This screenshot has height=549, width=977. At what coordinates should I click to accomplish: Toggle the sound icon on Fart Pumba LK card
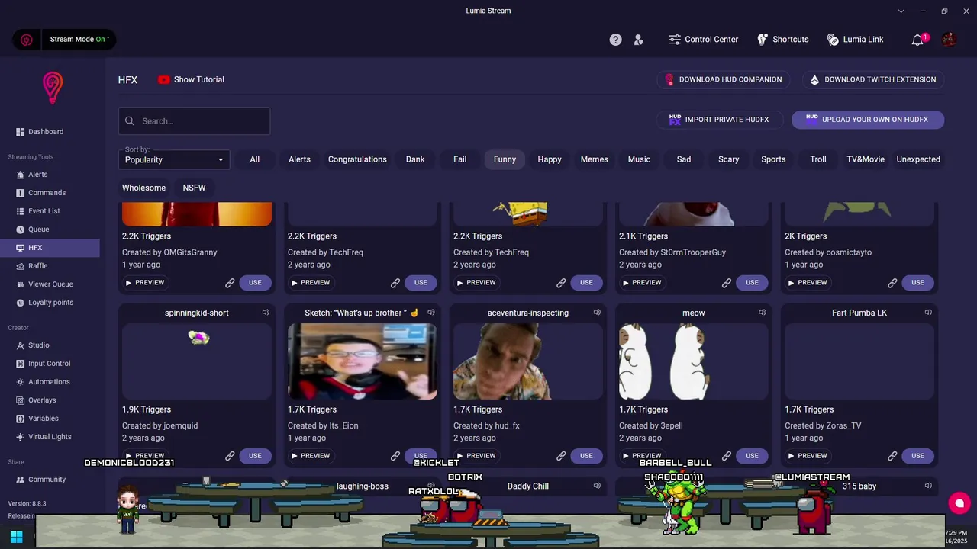point(928,313)
